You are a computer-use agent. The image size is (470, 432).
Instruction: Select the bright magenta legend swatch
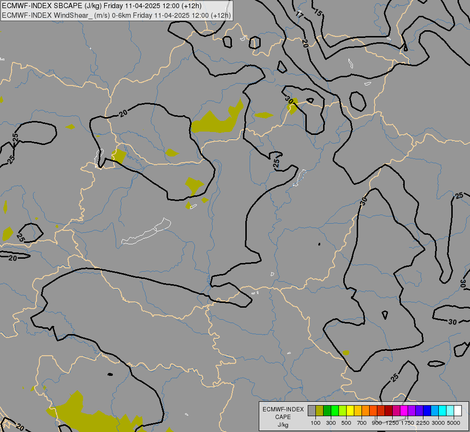(404, 411)
